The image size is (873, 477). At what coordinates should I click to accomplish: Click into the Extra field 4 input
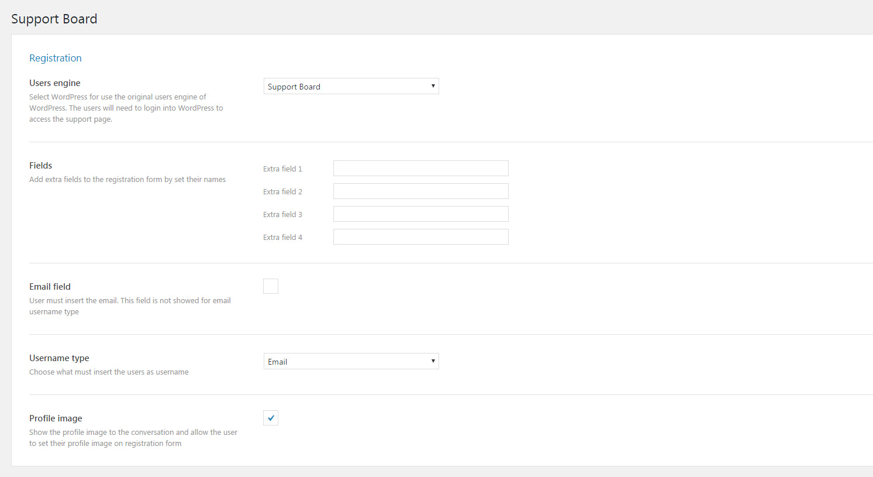point(420,237)
